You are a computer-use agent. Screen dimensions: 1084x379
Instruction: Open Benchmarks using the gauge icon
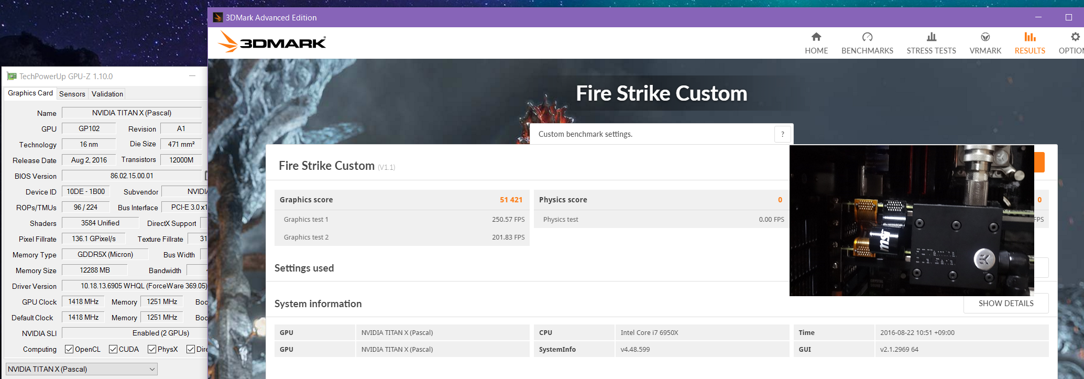867,37
